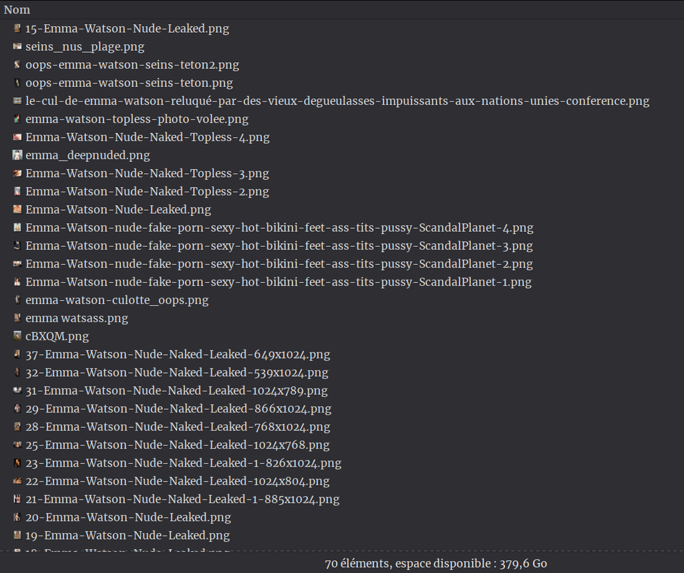The image size is (684, 573).
Task: Click the thumbnail of the file ending 1024x804.png
Action: pos(17,481)
